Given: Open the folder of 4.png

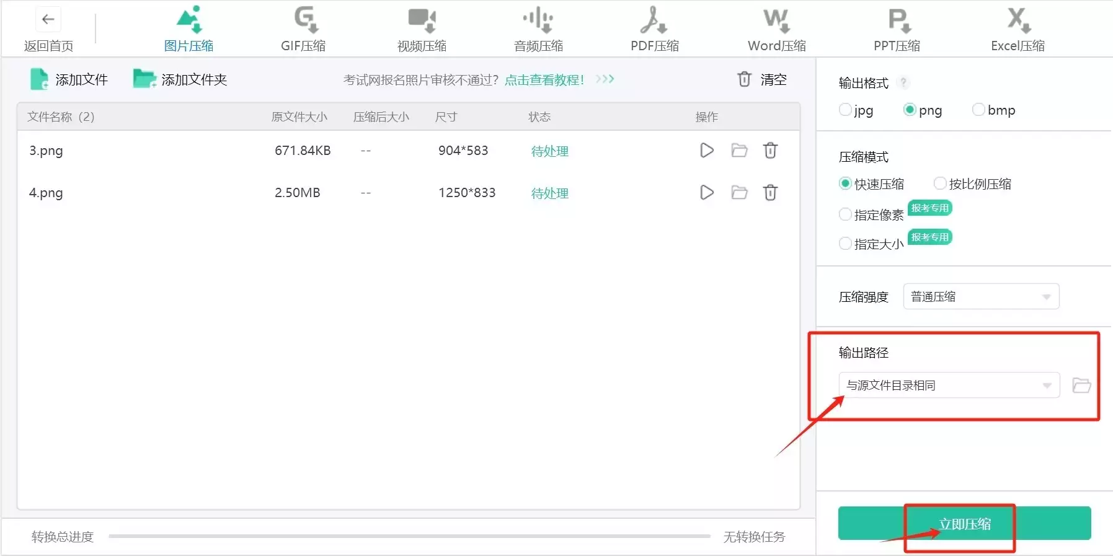Looking at the screenshot, I should 739,193.
